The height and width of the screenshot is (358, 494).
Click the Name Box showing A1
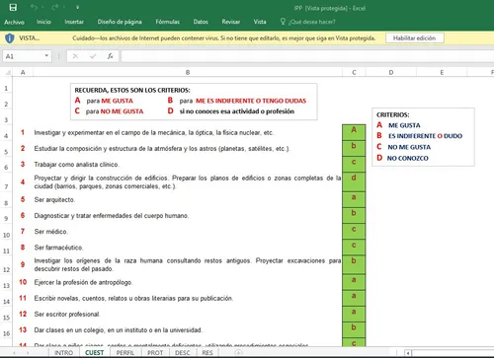(23, 56)
